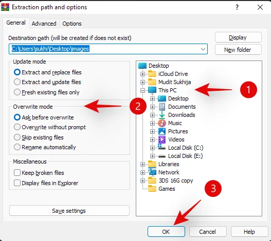Select the Documents icon in tree
Image resolution: width=271 pixels, height=241 pixels.
pos(162,107)
